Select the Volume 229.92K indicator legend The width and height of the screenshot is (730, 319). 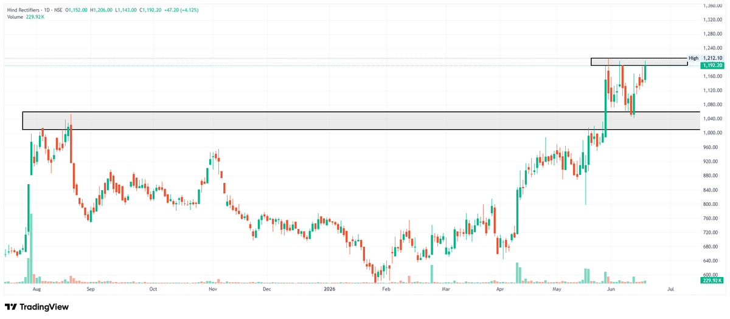coord(26,17)
